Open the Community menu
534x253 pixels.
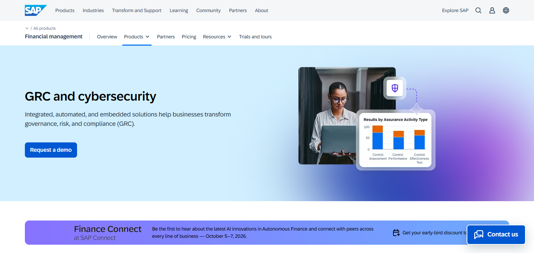coord(209,10)
